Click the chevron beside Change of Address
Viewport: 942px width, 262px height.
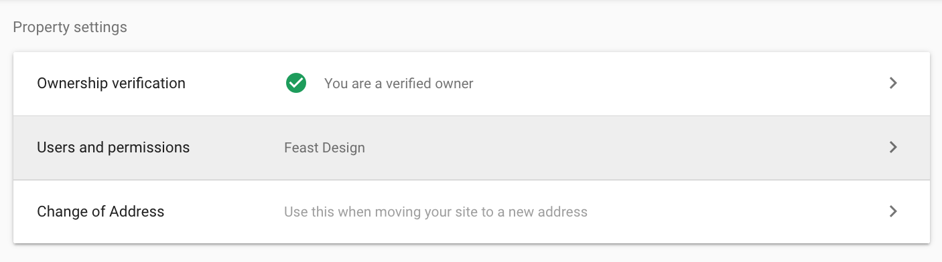pyautogui.click(x=892, y=212)
